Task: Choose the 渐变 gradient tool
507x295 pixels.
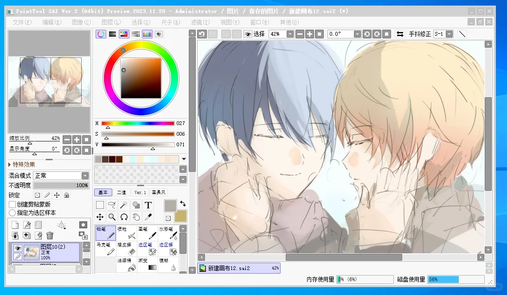Action: (148, 264)
